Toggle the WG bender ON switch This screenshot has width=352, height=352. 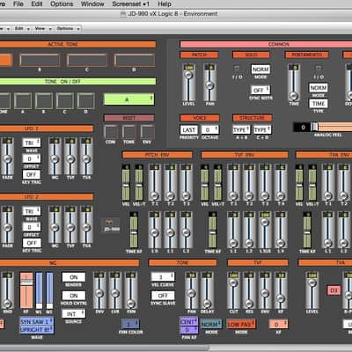pos(74,277)
